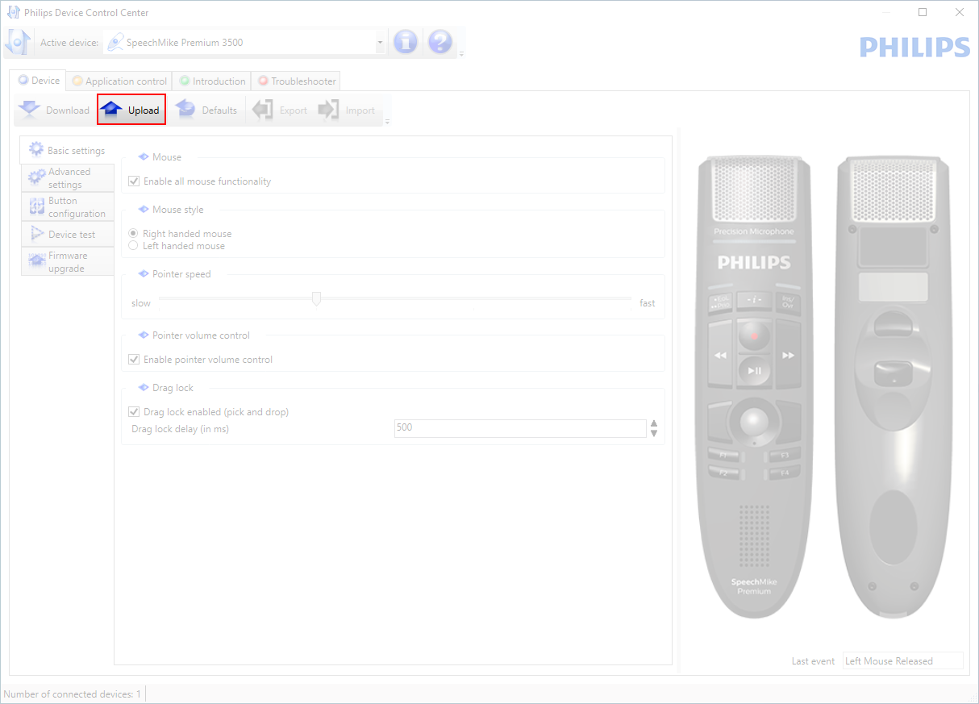Click the rewind button on the device image
The width and height of the screenshot is (979, 704).
[x=721, y=354]
